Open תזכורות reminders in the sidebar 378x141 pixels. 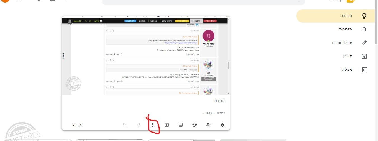[335, 29]
